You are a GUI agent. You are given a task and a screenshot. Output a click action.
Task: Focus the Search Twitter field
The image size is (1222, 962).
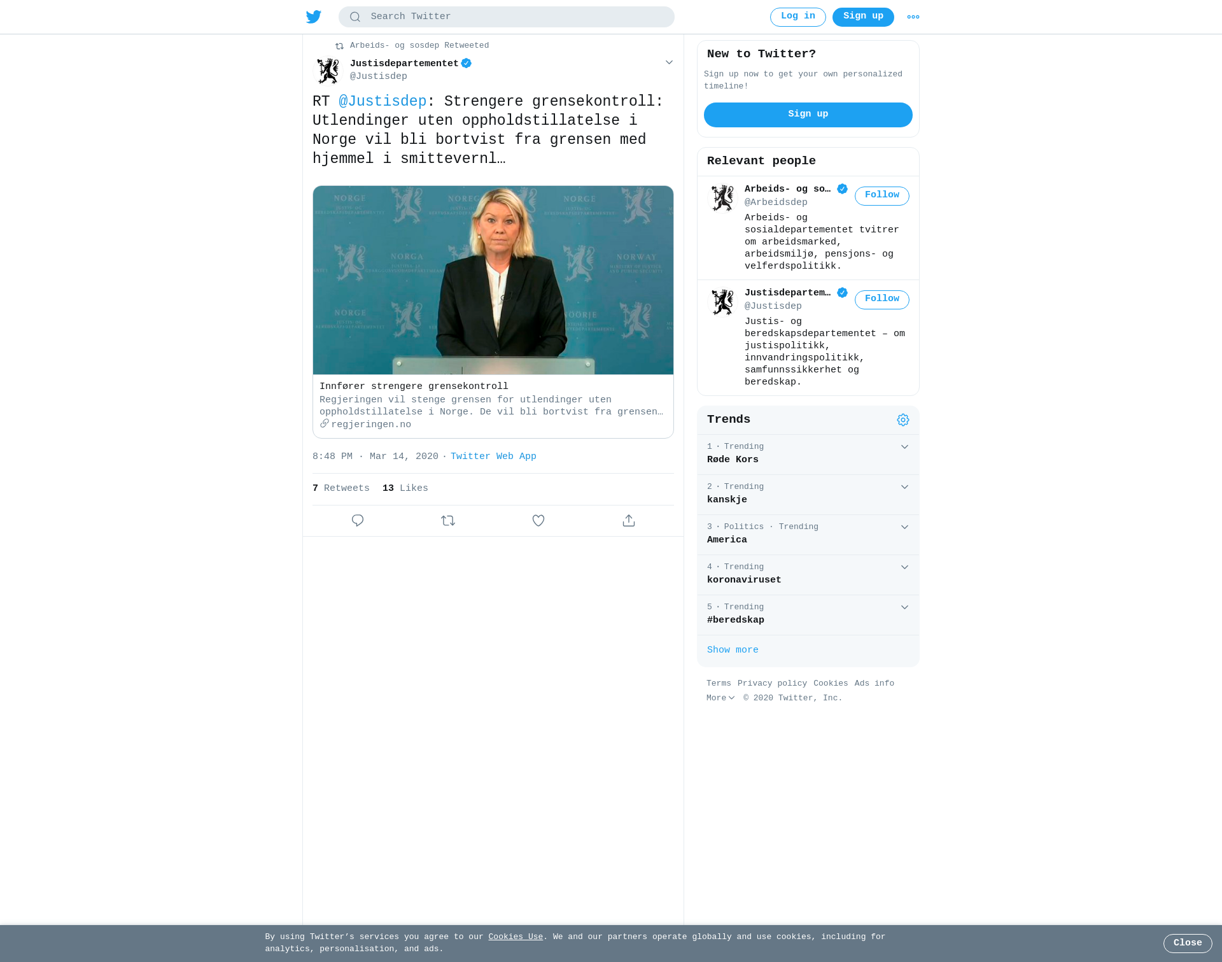click(507, 17)
